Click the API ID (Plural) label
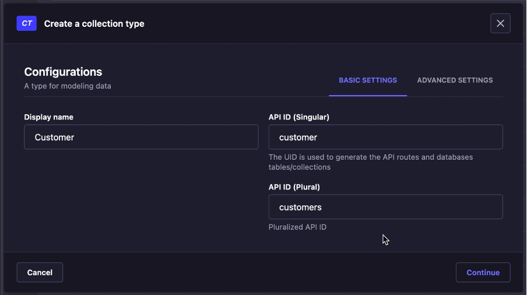Image resolution: width=527 pixels, height=295 pixels. pos(294,187)
